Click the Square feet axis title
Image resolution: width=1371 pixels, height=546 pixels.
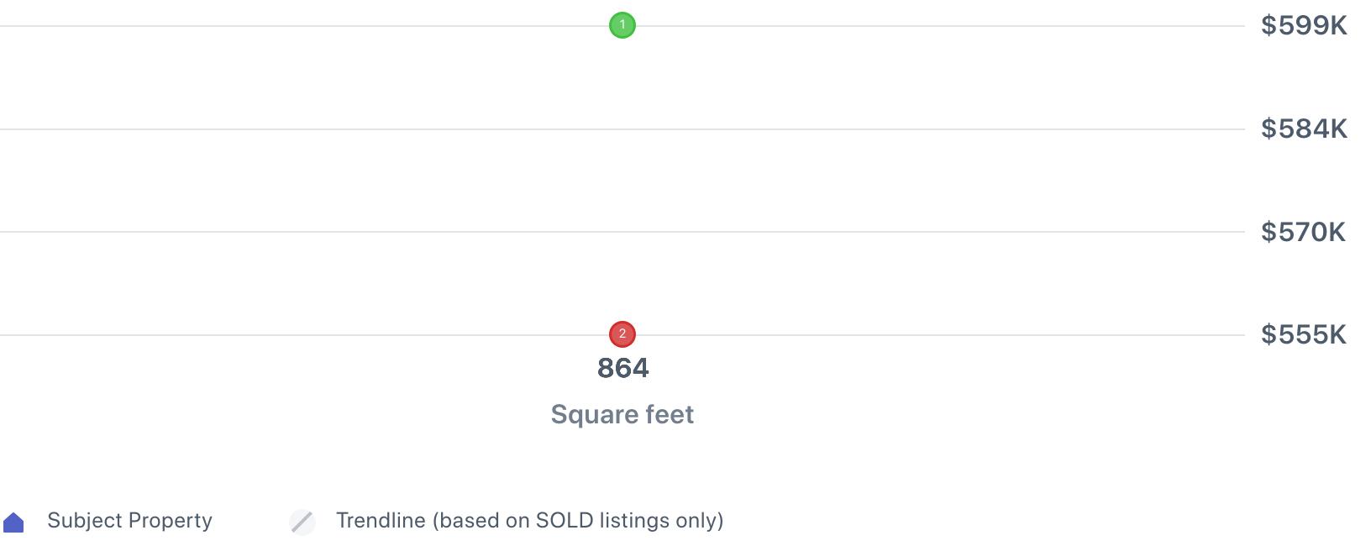622,414
